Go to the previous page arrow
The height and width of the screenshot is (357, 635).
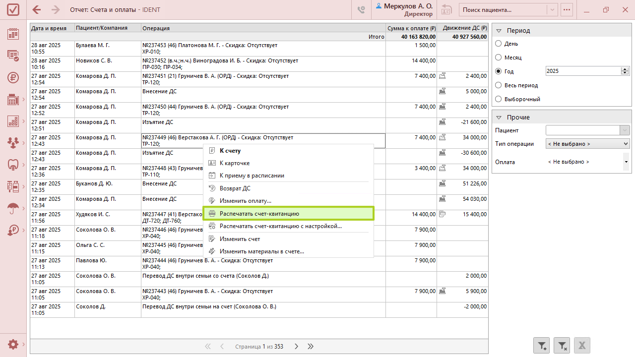click(222, 347)
